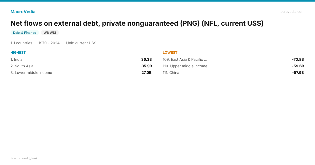Open the Upper middle income entry
Image resolution: width=315 pixels, height=165 pixels.
pos(185,66)
